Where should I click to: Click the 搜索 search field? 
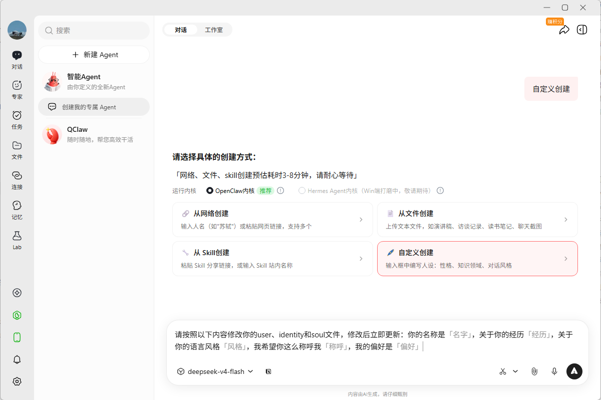(x=94, y=30)
